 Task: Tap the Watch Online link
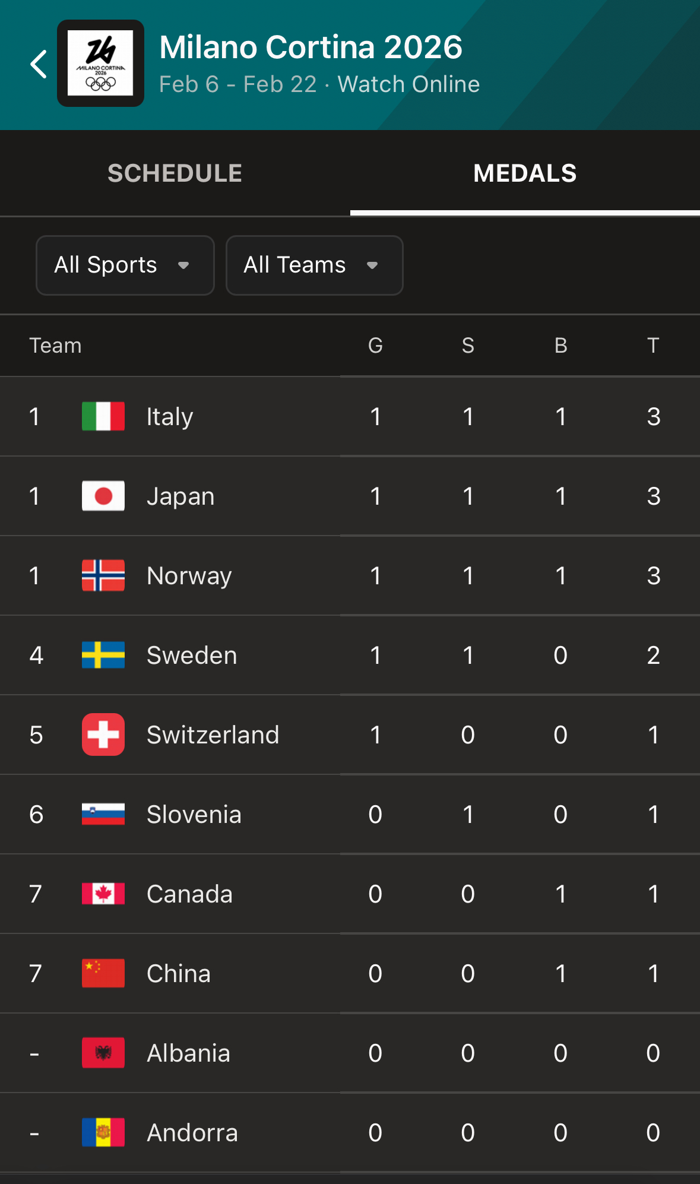(x=408, y=84)
